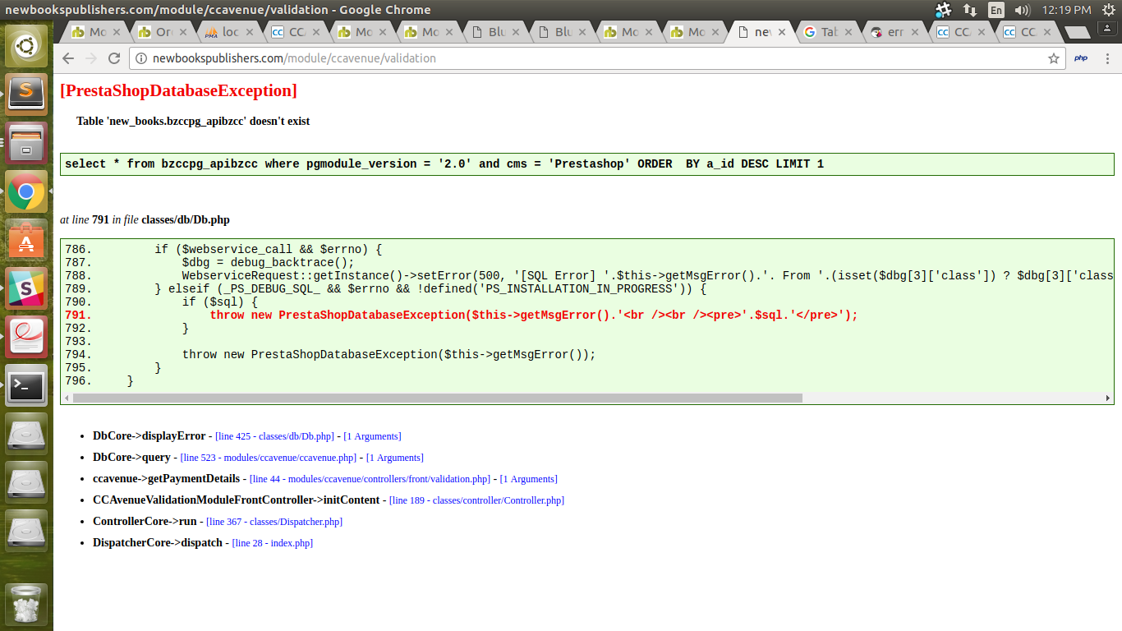The width and height of the screenshot is (1122, 631).
Task: Open the Ubuntu Dash search launcher
Action: click(26, 46)
